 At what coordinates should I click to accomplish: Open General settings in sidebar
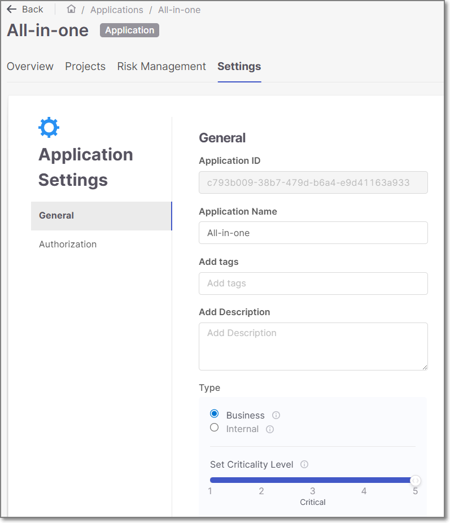pyautogui.click(x=101, y=216)
